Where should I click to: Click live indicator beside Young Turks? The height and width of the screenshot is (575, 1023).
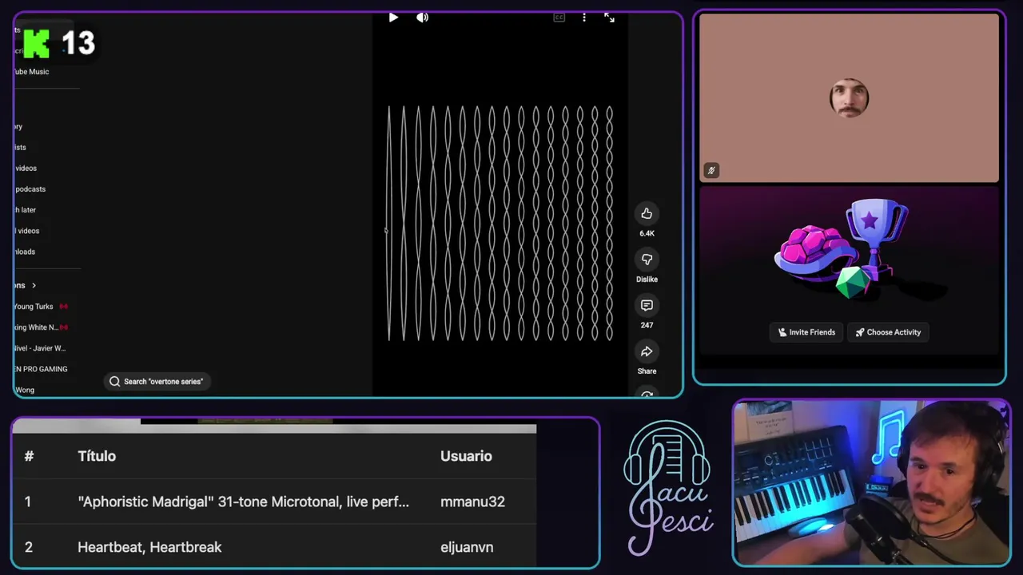tap(64, 307)
